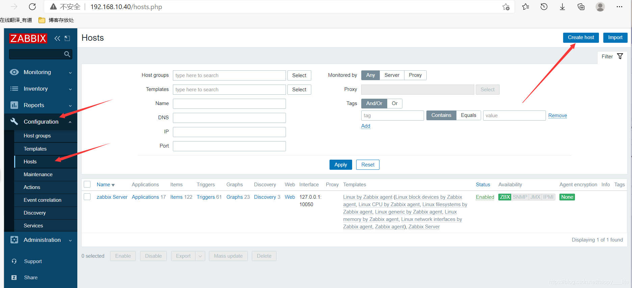This screenshot has width=632, height=288.
Task: Click the browser profile avatar
Action: [600, 7]
